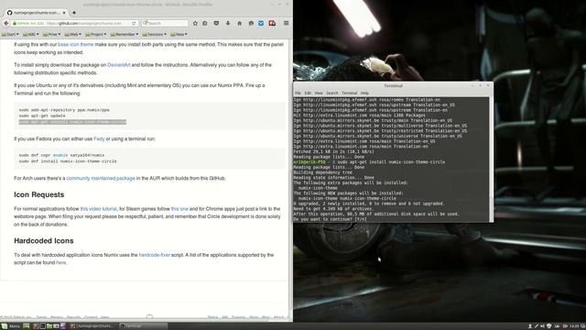Open the chat bubble toolbar icon
This screenshot has height=330, width=586.
[x=251, y=23]
